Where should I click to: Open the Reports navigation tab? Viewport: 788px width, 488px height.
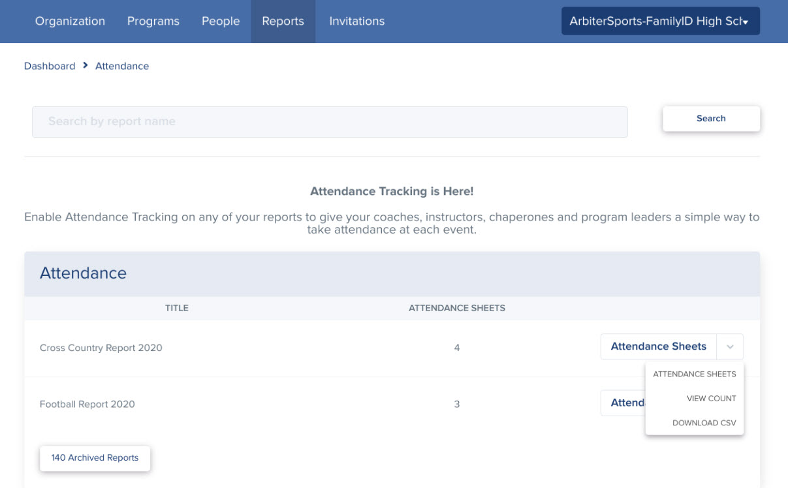click(283, 21)
